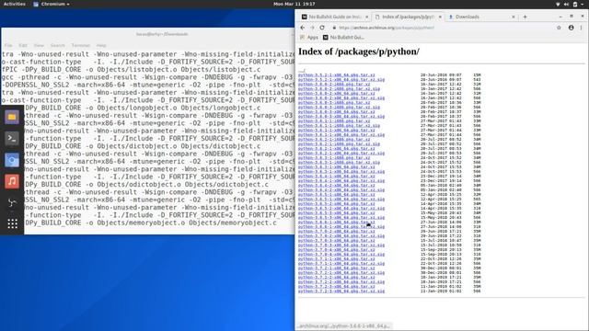Click the battery tray icon
The height and width of the screenshot is (331, 589).
[x=575, y=4]
